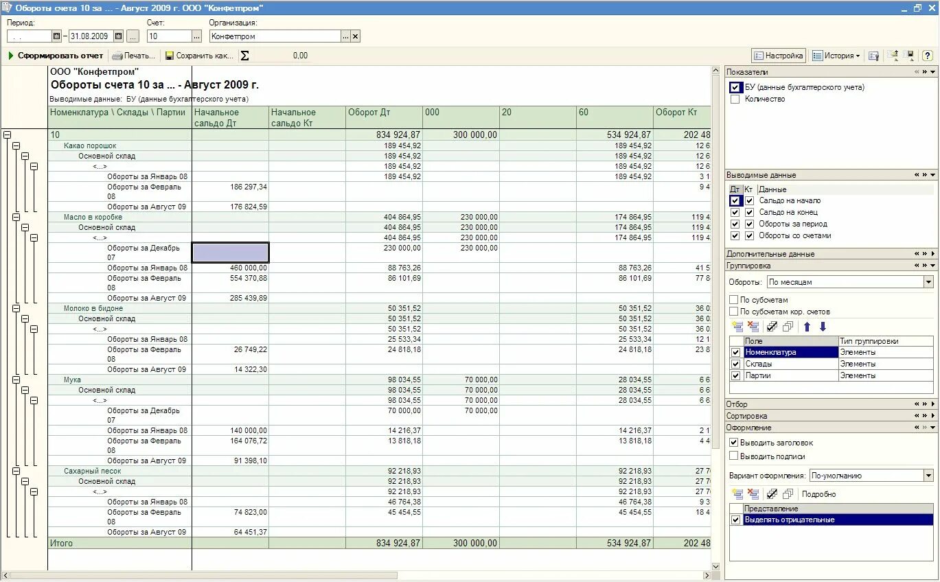
Task: Check all fields in the Группировка toolbar
Action: click(772, 327)
